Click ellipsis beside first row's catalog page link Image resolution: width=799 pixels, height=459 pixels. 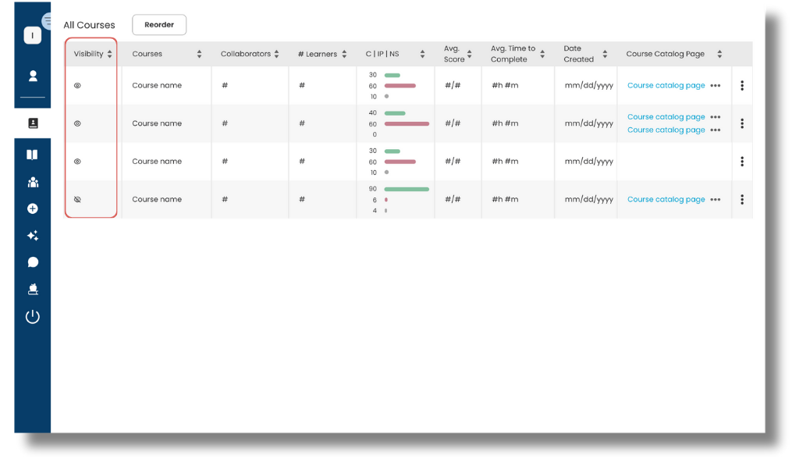tap(716, 86)
